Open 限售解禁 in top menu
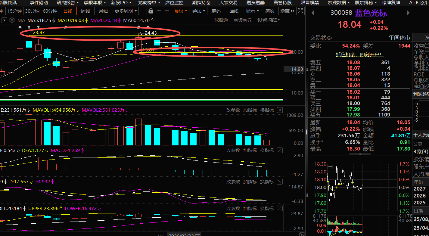The width and height of the screenshot is (429, 236). [310, 3]
